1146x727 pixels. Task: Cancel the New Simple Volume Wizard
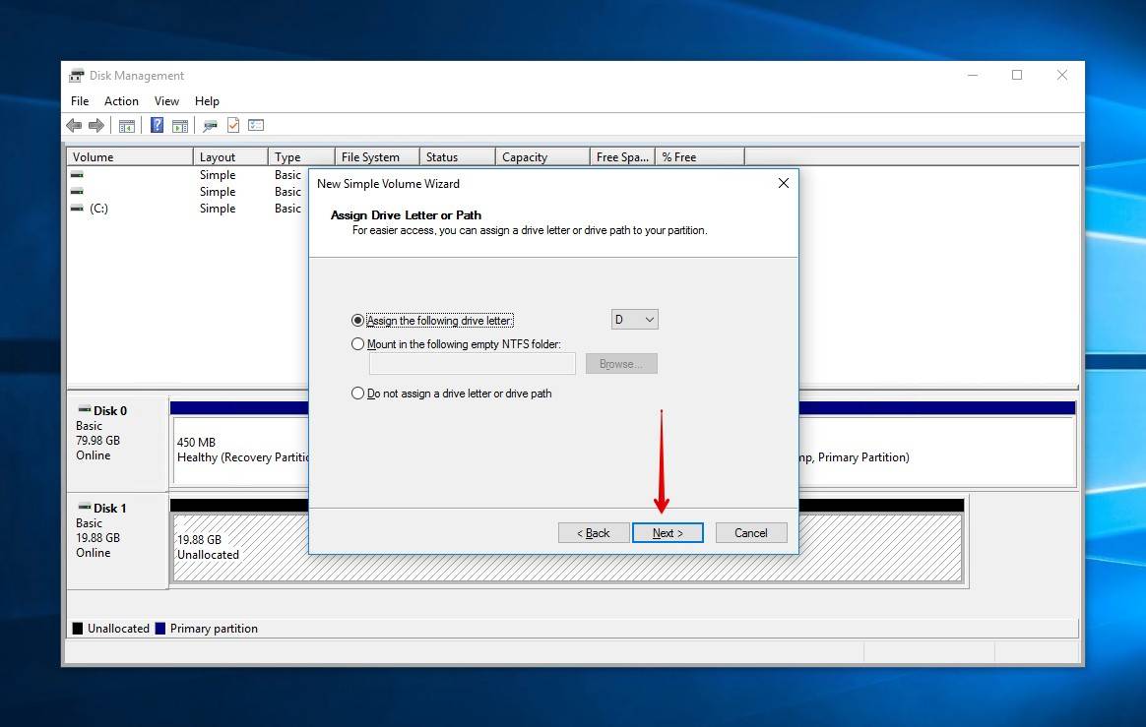pos(751,532)
